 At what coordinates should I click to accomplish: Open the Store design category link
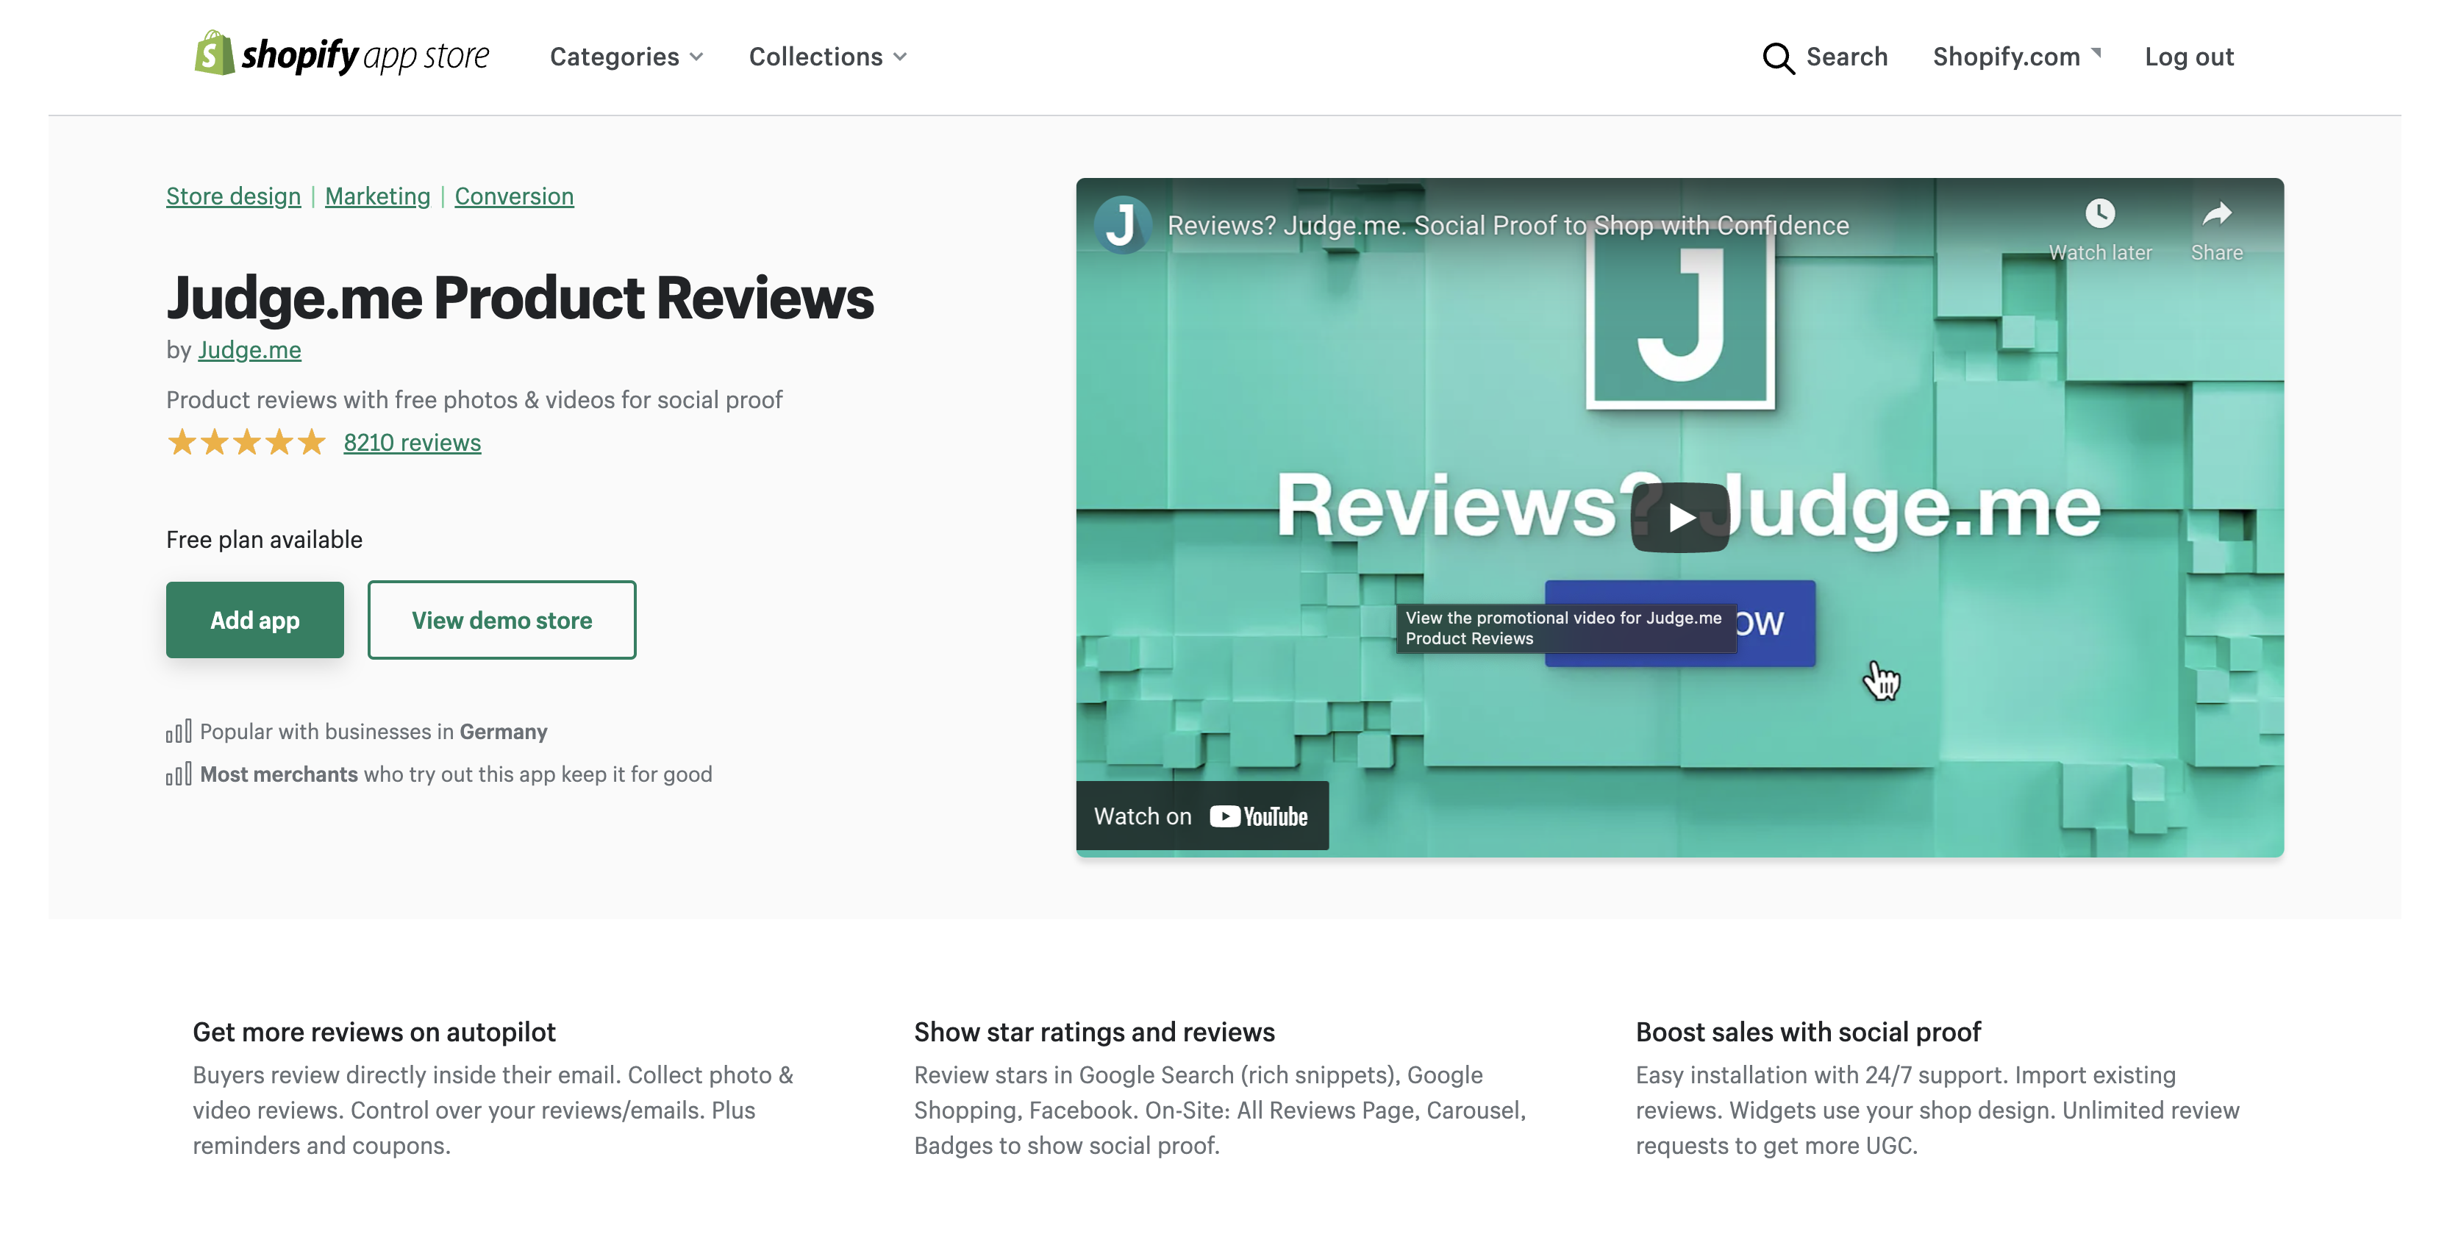pos(233,196)
